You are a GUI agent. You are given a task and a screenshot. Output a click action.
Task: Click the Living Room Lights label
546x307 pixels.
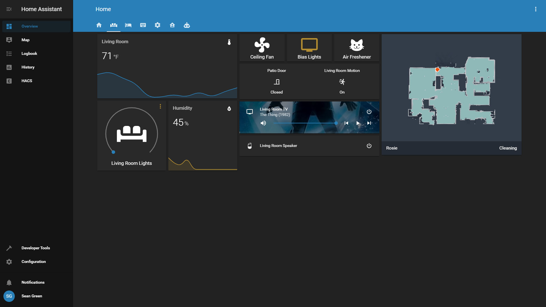(132, 163)
